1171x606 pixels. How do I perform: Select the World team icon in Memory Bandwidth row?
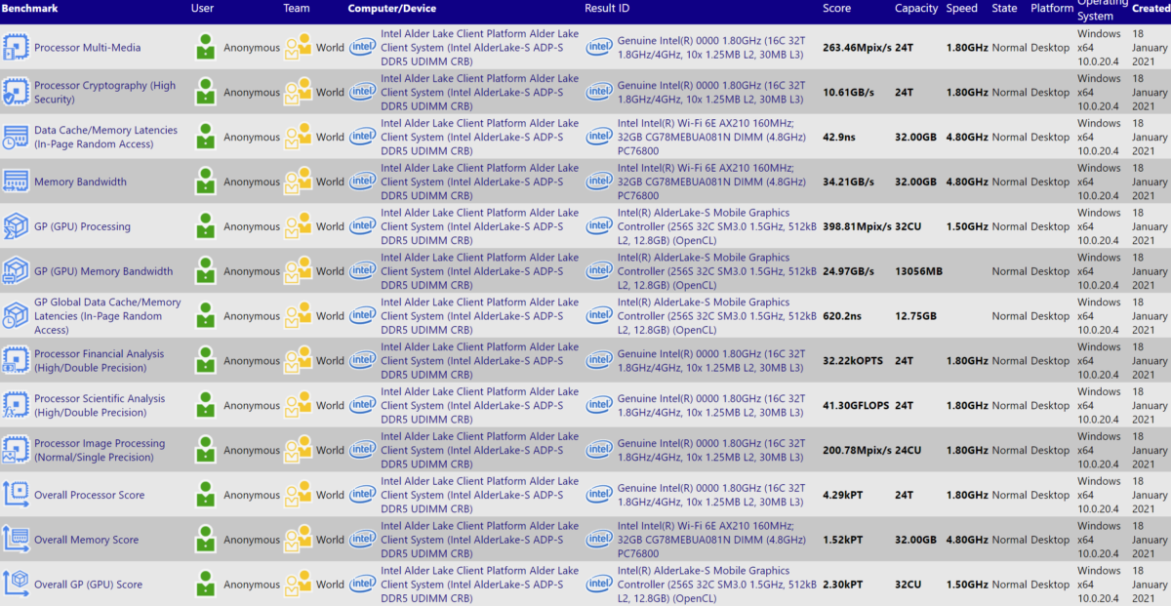tap(299, 181)
